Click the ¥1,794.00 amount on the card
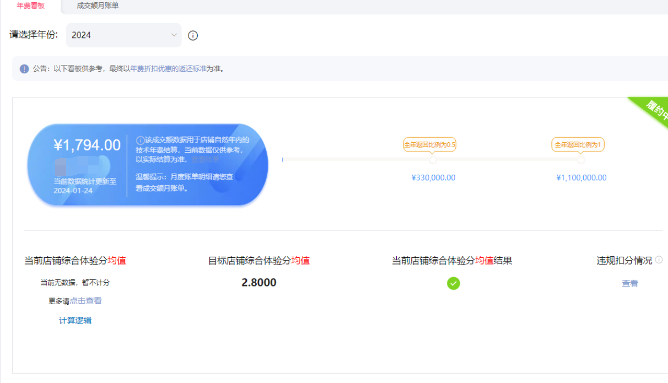The width and height of the screenshot is (668, 383). 87,145
